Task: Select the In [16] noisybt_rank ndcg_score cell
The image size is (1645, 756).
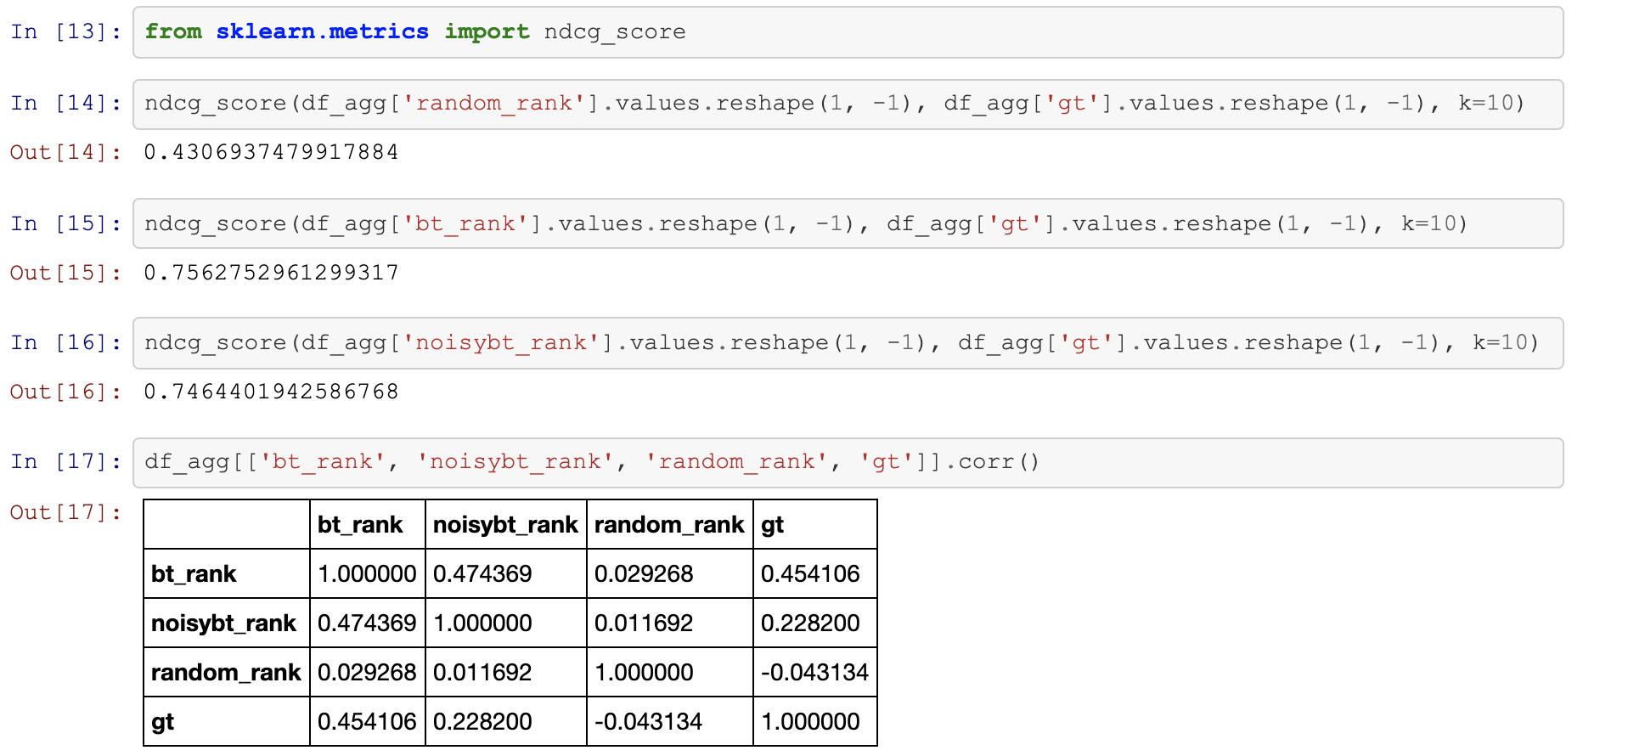Action: point(848,342)
